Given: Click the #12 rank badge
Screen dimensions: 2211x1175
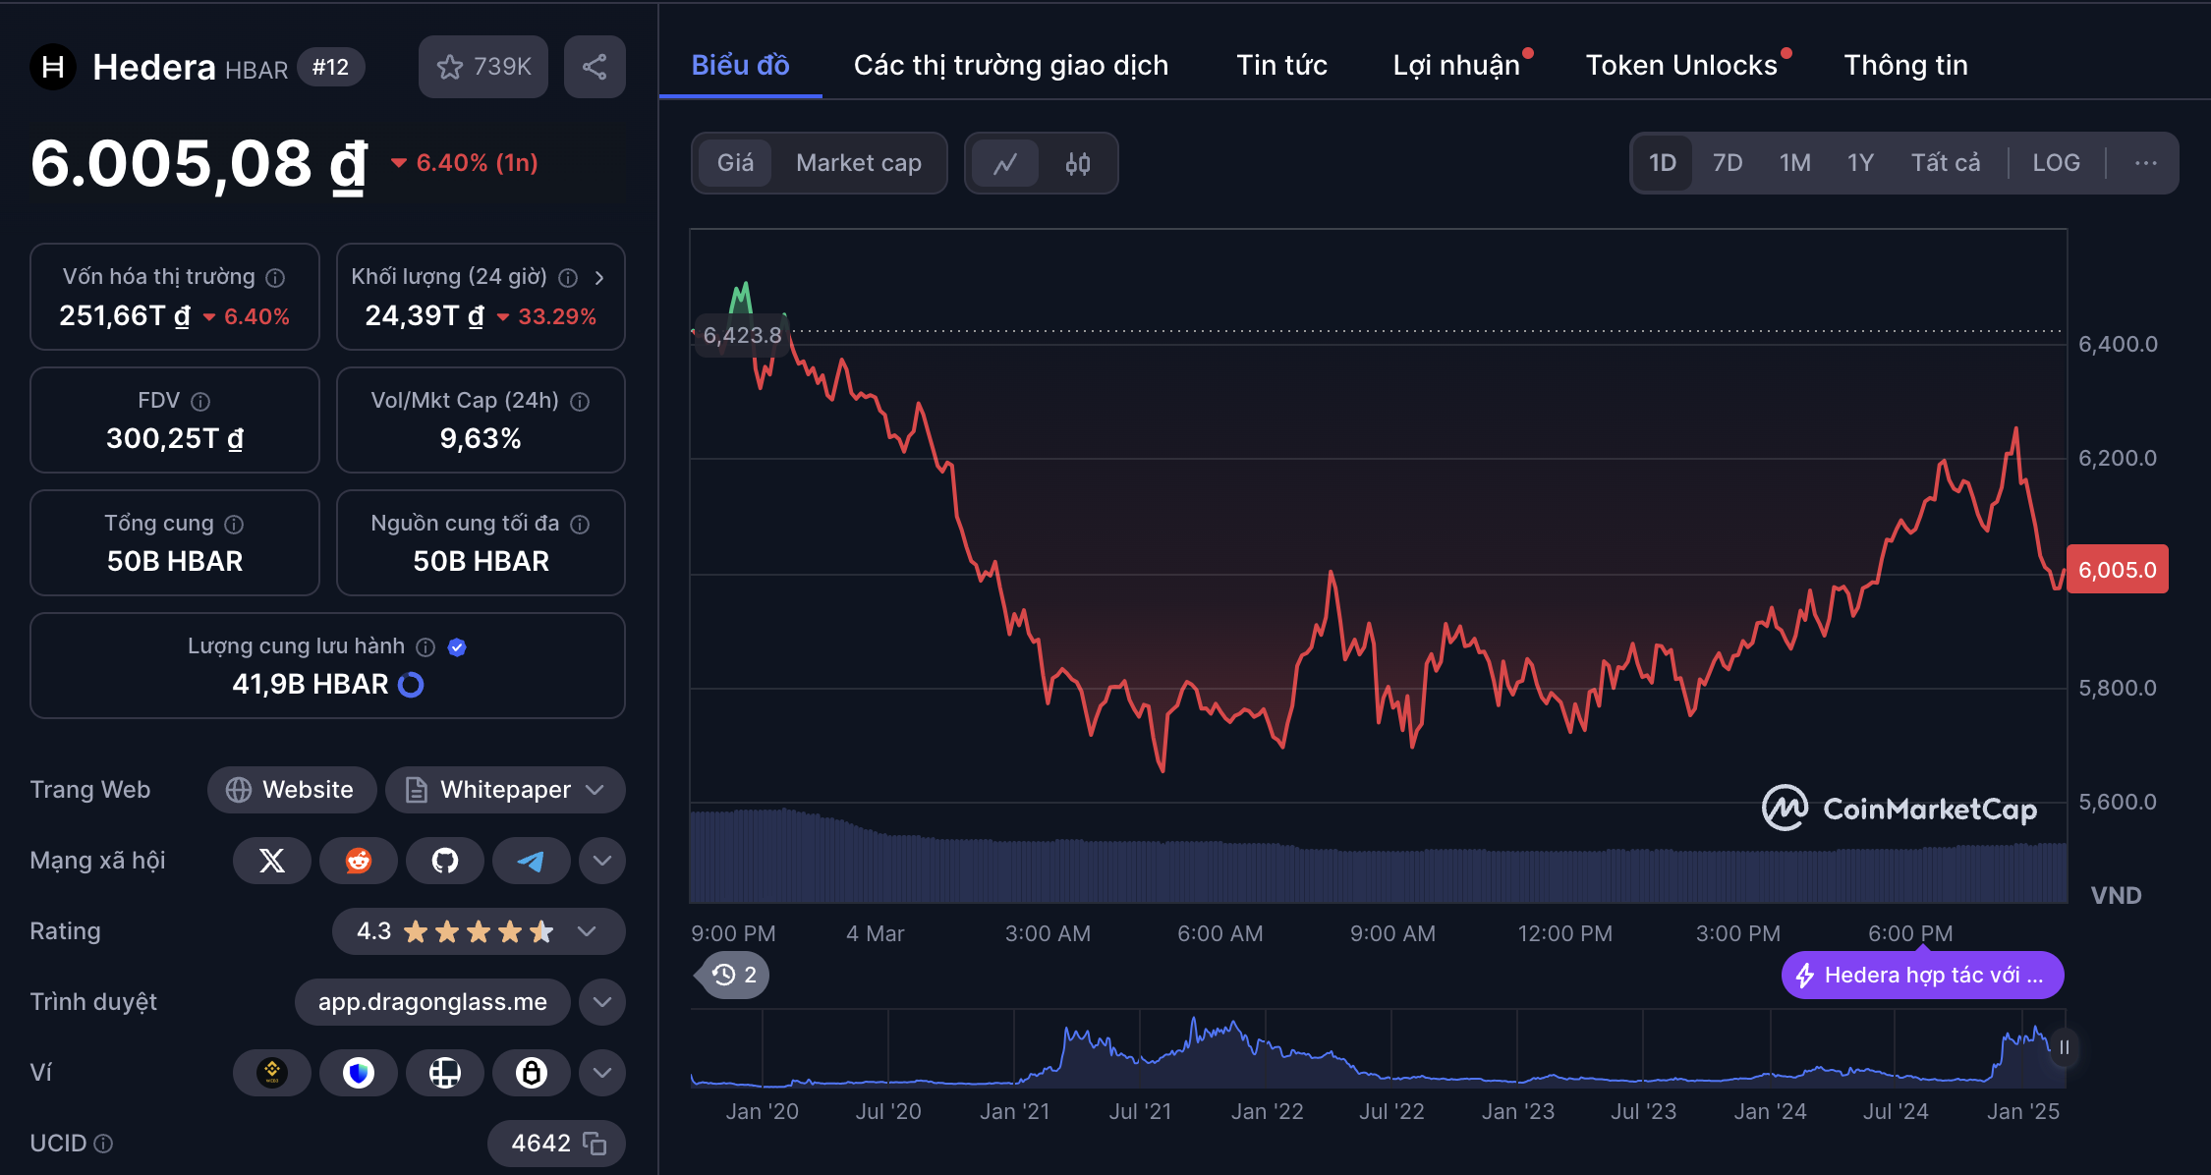Looking at the screenshot, I should pos(330,67).
